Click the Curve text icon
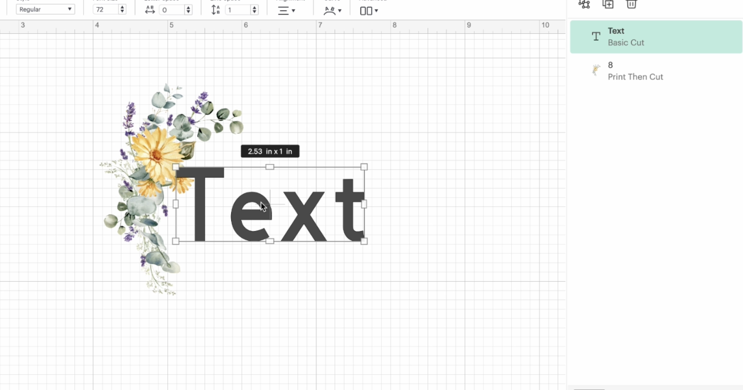Screen dimensions: 743x390 coord(330,11)
